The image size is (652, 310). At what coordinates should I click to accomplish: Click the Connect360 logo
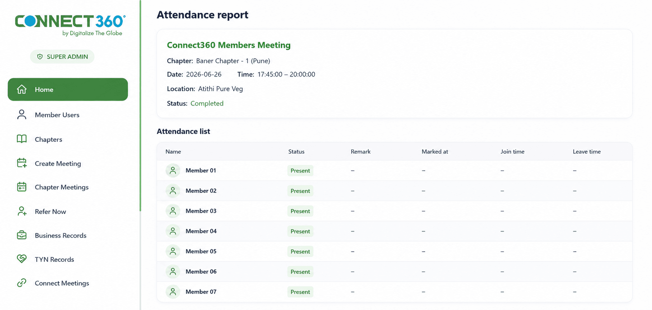coord(70,25)
